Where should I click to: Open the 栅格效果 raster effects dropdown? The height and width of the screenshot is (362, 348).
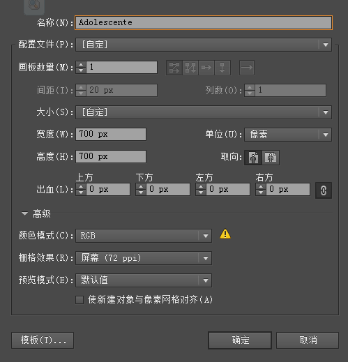pyautogui.click(x=144, y=258)
